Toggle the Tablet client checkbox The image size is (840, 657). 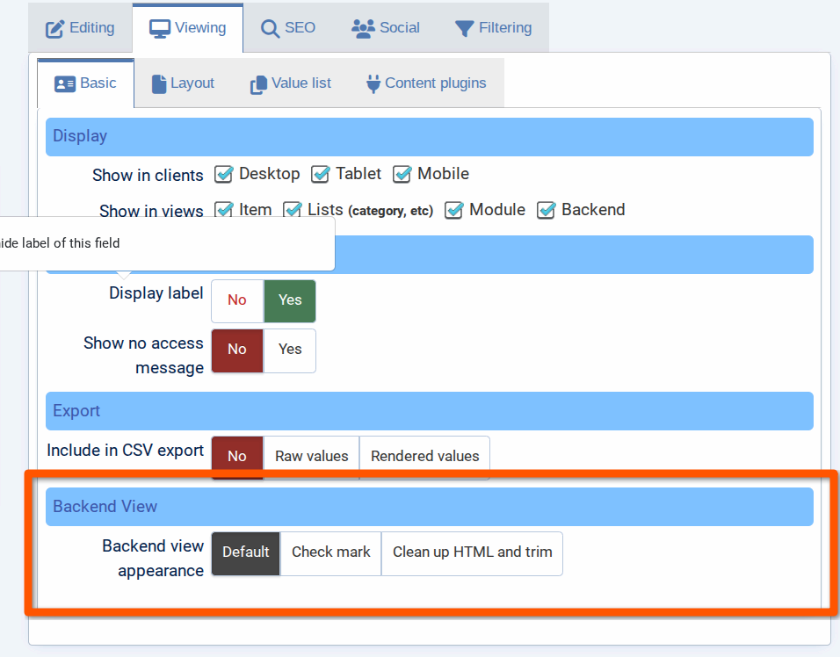[x=321, y=175]
